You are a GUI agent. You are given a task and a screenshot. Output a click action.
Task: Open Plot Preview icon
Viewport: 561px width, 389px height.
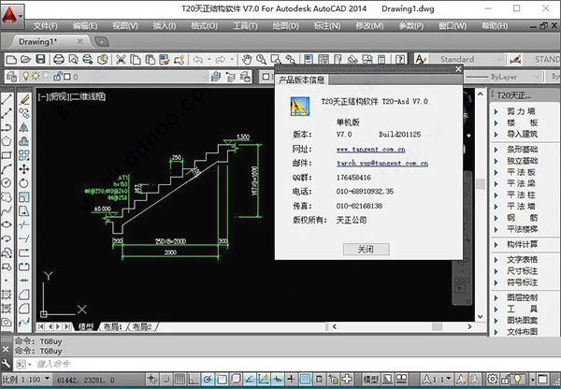73,60
